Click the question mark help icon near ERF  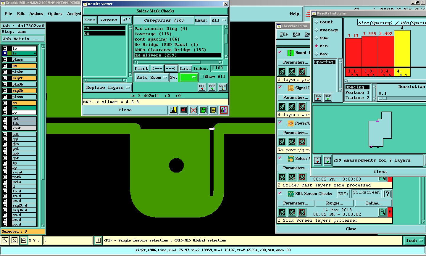(x=387, y=194)
